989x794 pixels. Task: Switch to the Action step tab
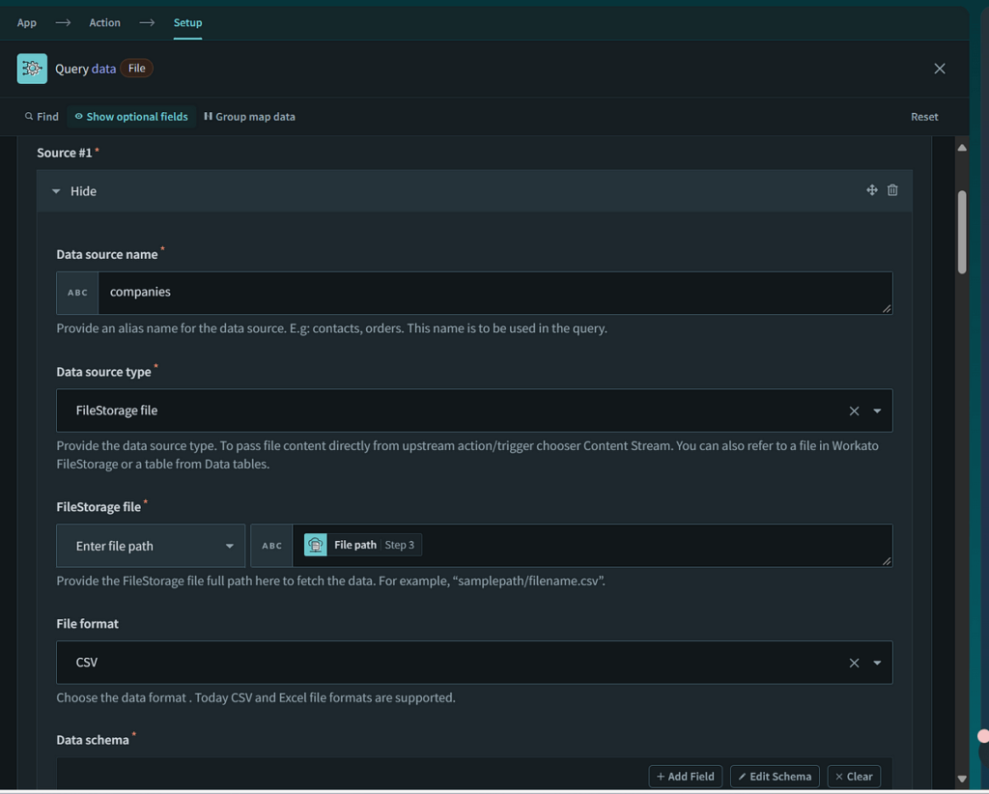tap(105, 22)
